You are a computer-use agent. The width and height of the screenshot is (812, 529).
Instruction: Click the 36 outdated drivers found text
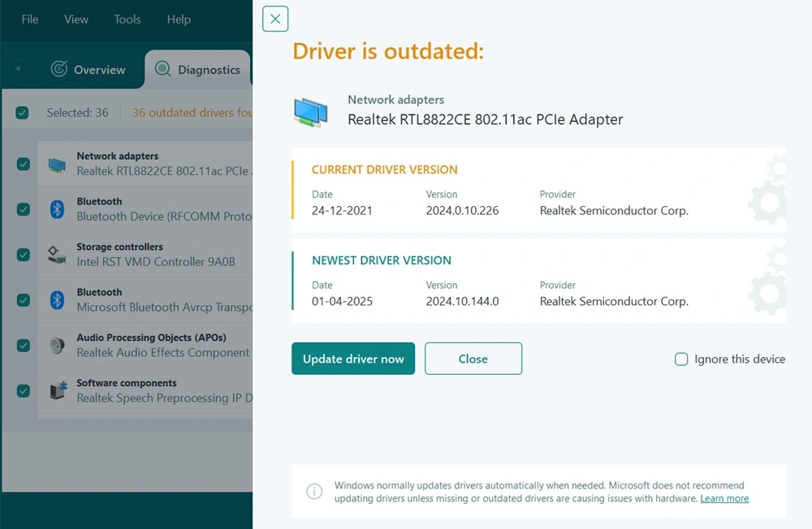coord(192,112)
